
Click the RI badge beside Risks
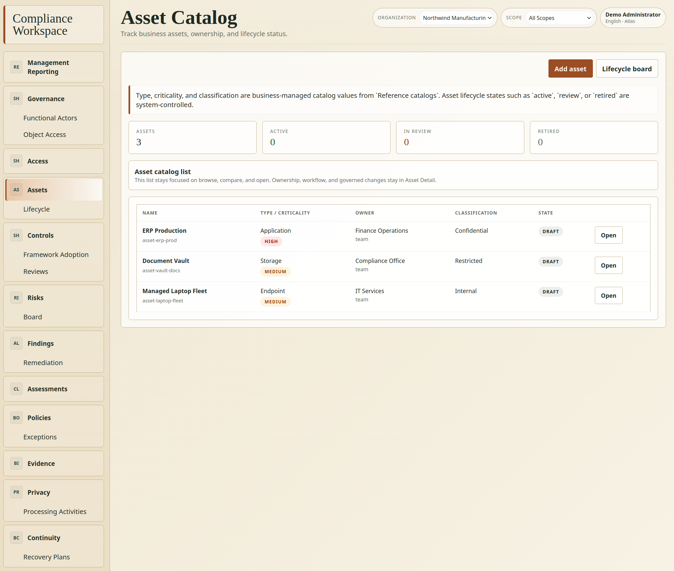16,298
